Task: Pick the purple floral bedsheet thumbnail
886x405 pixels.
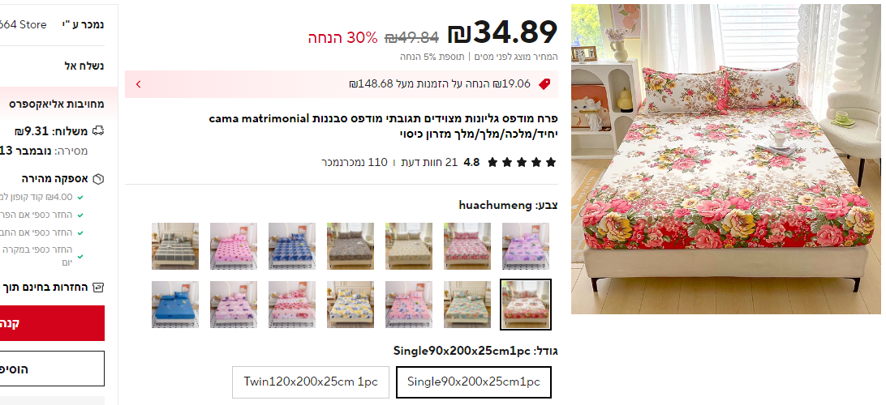Action: pyautogui.click(x=526, y=246)
